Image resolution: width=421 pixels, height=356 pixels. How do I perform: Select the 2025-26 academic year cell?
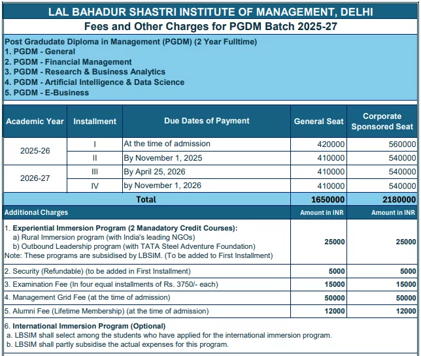[x=34, y=151]
